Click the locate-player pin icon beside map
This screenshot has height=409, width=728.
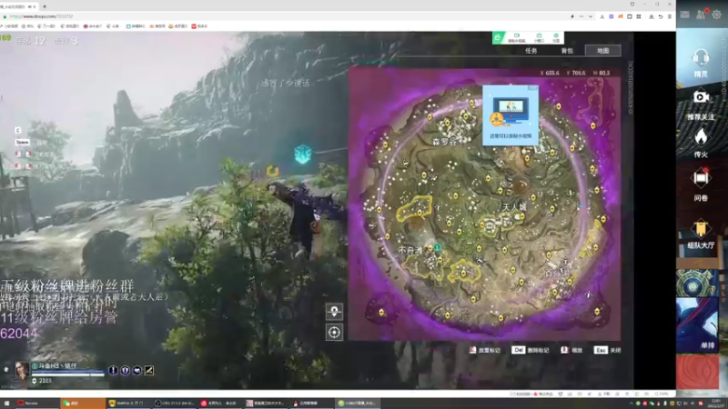click(x=334, y=312)
